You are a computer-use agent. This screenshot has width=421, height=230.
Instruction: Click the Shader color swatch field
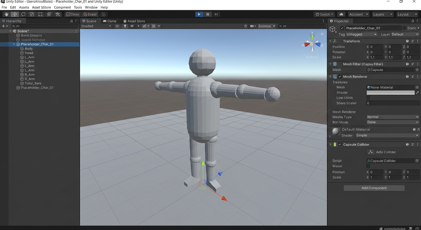coord(391,93)
